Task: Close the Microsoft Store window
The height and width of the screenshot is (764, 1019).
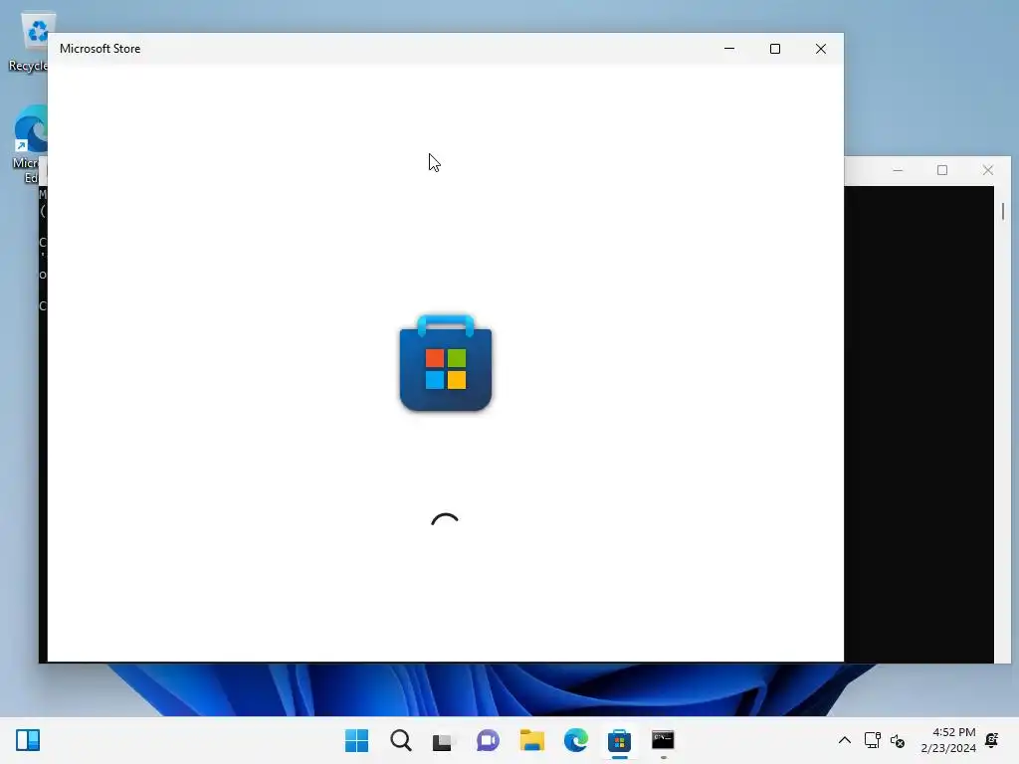Action: click(821, 49)
